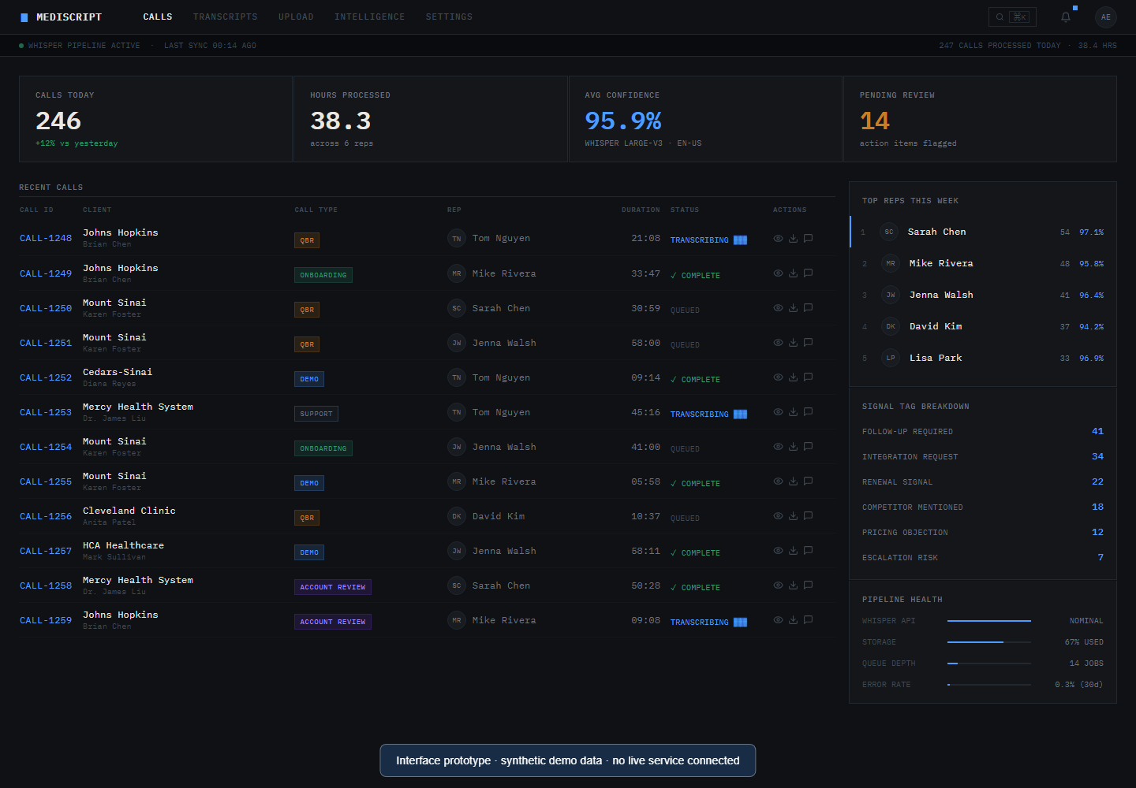
Task: Comment on CALL-1259
Action: (808, 620)
